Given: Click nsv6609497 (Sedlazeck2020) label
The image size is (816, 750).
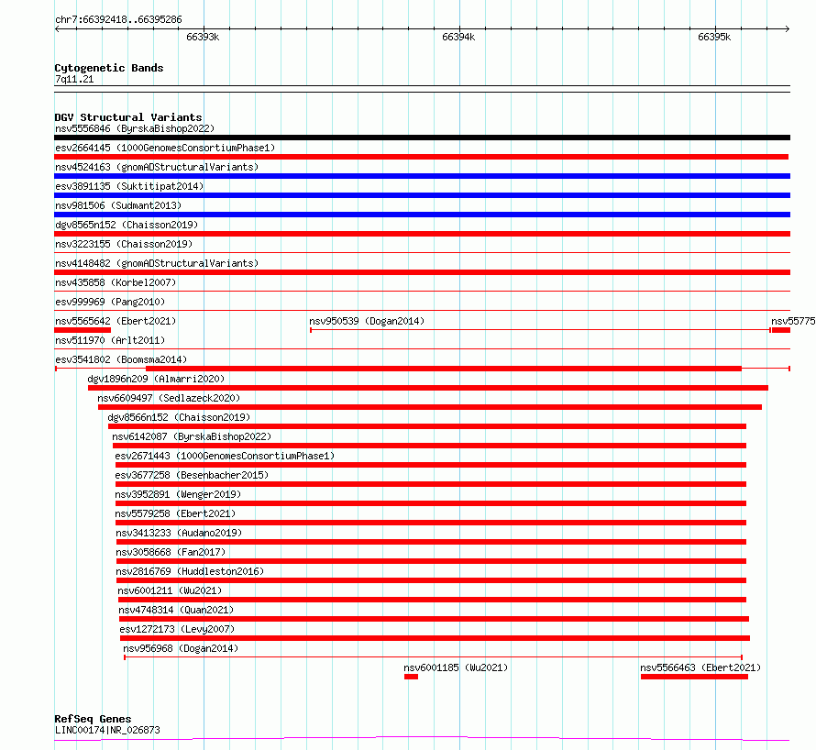Looking at the screenshot, I should (x=169, y=398).
